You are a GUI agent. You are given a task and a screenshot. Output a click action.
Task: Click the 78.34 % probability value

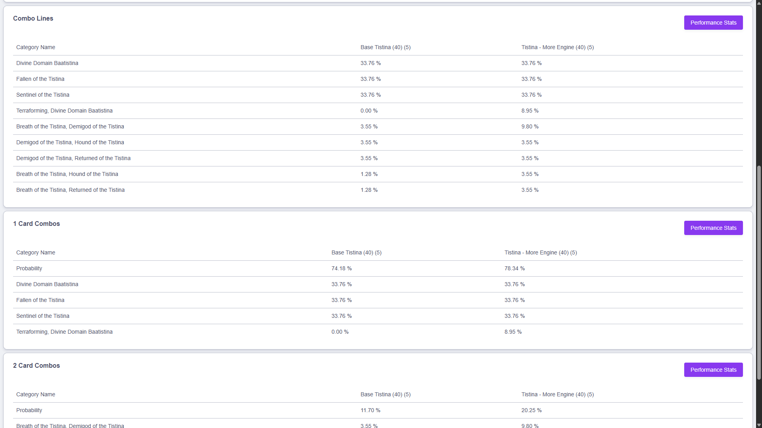tap(515, 268)
